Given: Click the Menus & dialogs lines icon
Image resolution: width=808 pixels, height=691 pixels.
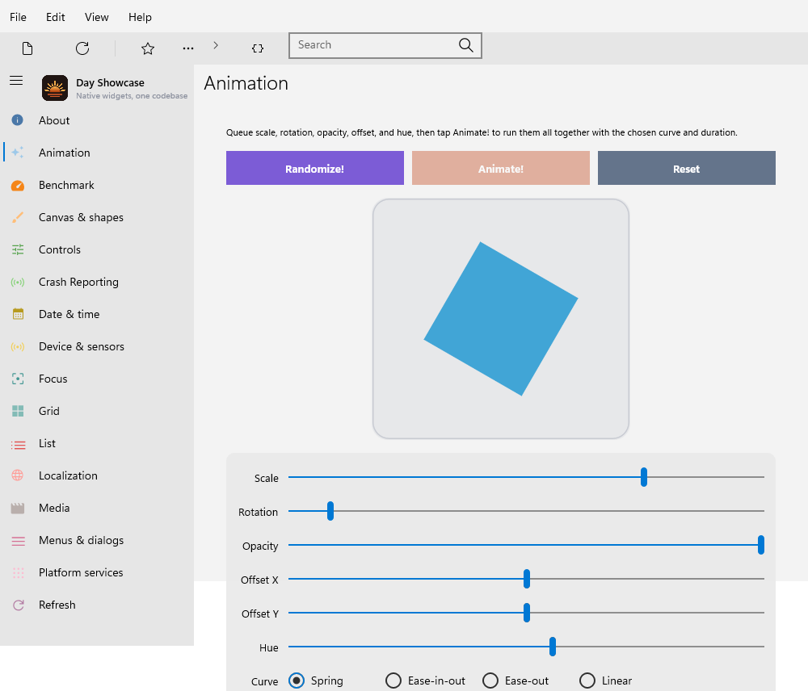Looking at the screenshot, I should click(x=18, y=541).
